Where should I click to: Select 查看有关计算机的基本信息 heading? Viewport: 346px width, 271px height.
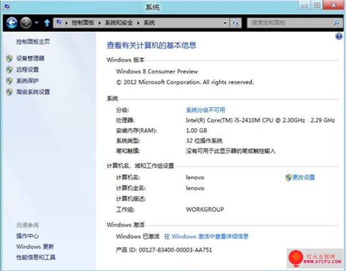[152, 45]
